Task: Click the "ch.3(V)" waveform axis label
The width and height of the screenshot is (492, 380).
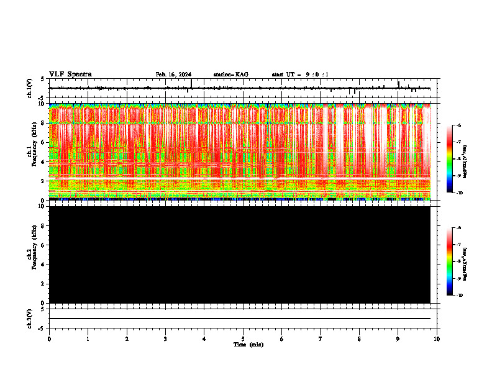Action: pyautogui.click(x=30, y=319)
